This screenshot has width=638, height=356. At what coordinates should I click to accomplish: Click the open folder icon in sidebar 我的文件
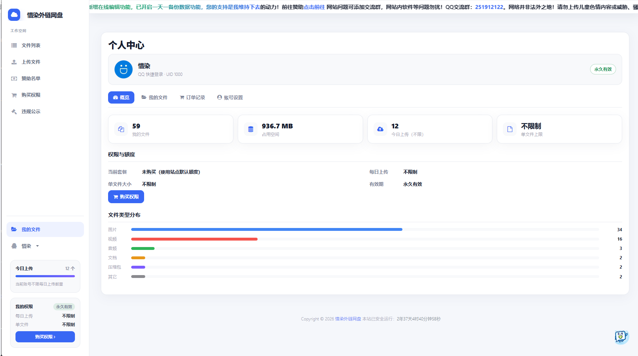(x=14, y=229)
